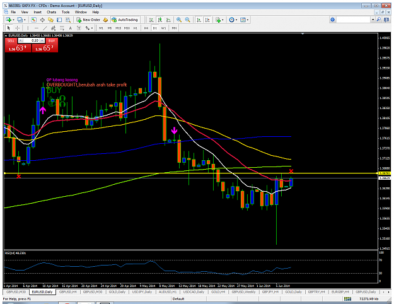Switch the chart to the H4 timeframe

[x=146, y=28]
